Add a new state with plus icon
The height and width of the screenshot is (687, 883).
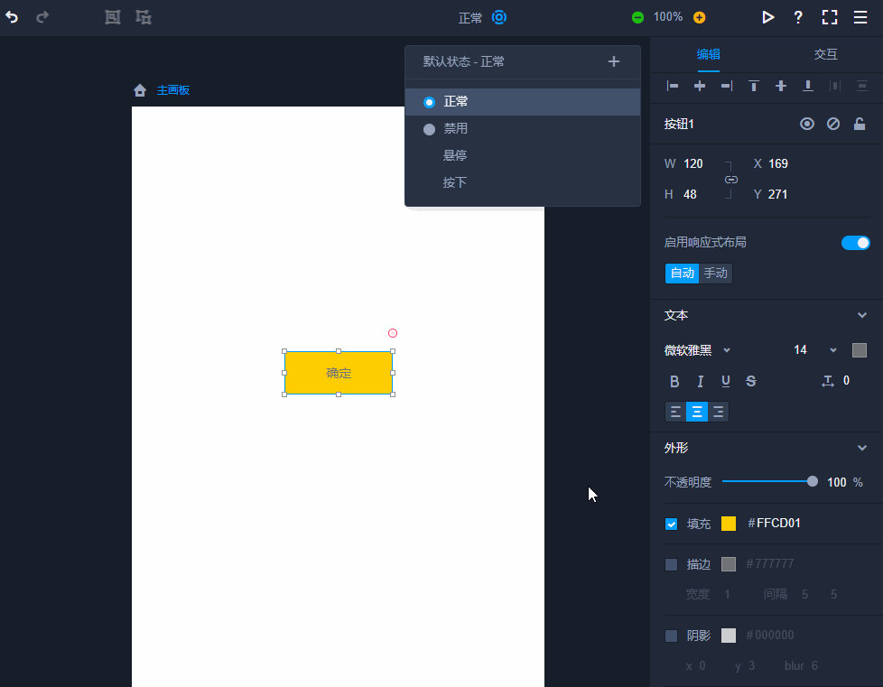[x=614, y=61]
